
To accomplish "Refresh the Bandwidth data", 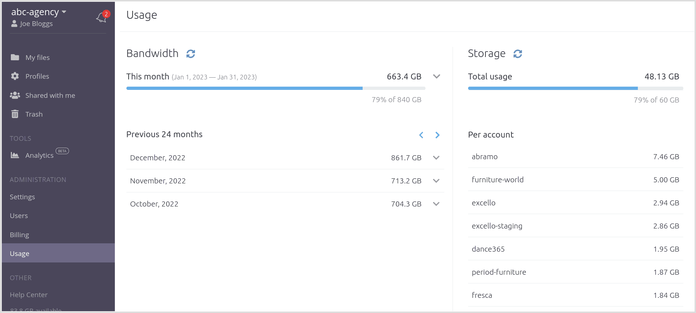I will [x=191, y=54].
